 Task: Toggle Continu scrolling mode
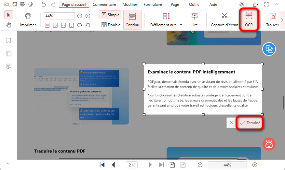132,20
